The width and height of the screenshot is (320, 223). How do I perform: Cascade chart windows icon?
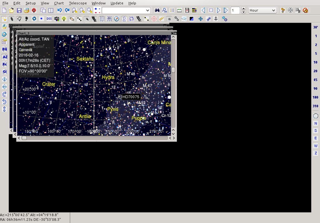click(43, 10)
